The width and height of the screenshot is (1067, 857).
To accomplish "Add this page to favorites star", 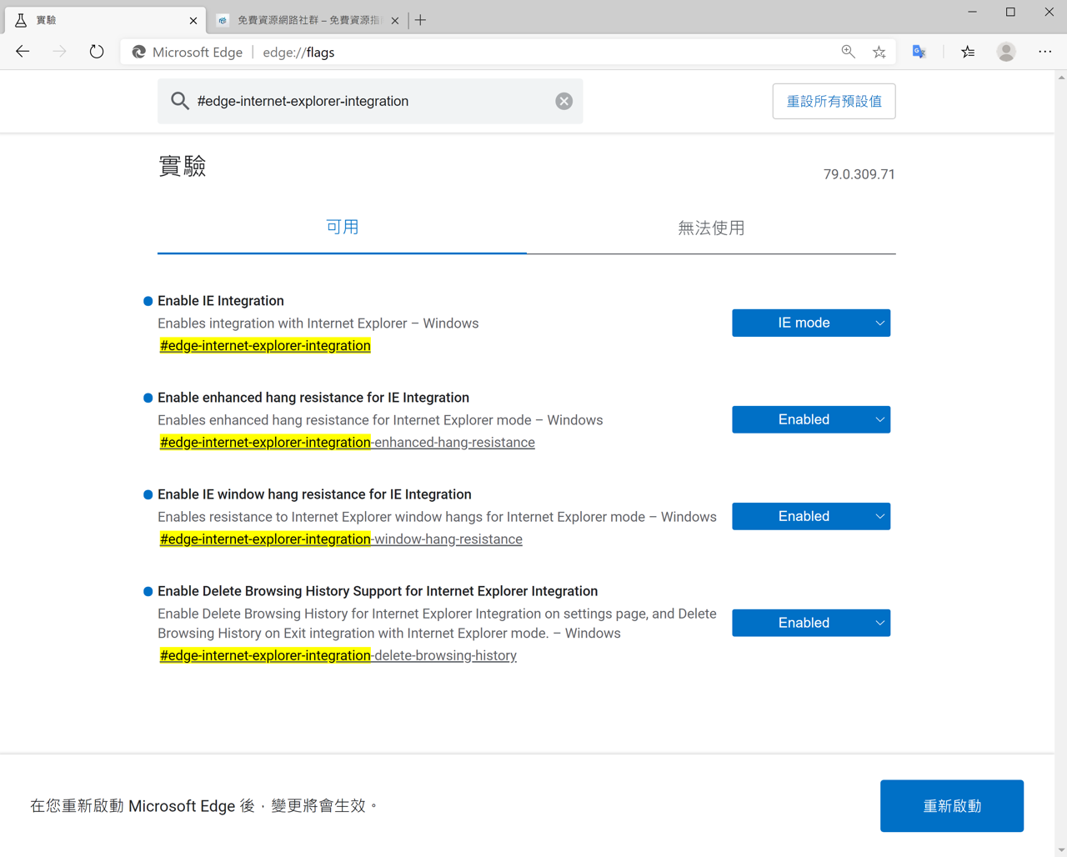I will (879, 52).
